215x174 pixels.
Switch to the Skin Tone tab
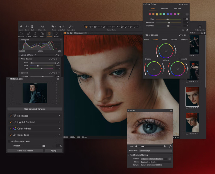(x=178, y=9)
